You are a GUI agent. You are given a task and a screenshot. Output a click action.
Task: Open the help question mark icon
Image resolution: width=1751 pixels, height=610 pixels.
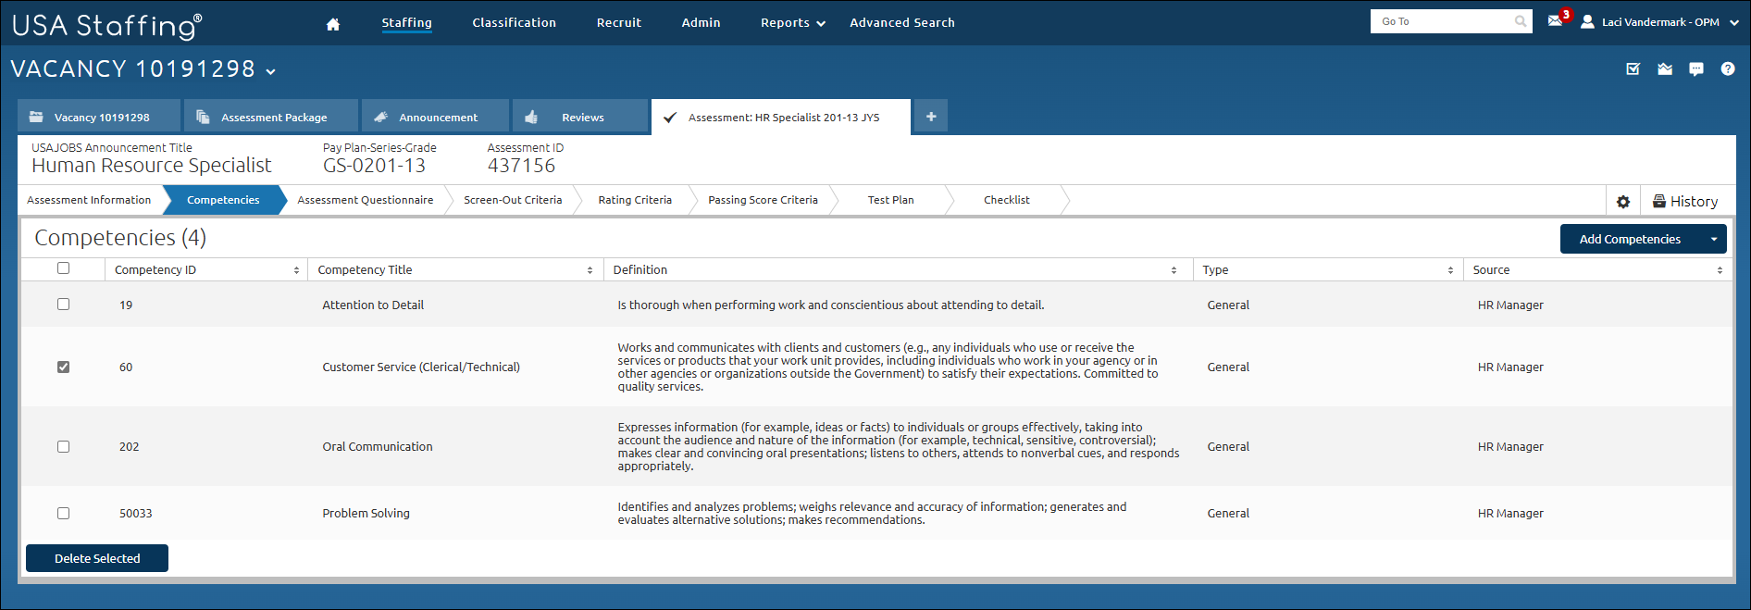pyautogui.click(x=1728, y=68)
